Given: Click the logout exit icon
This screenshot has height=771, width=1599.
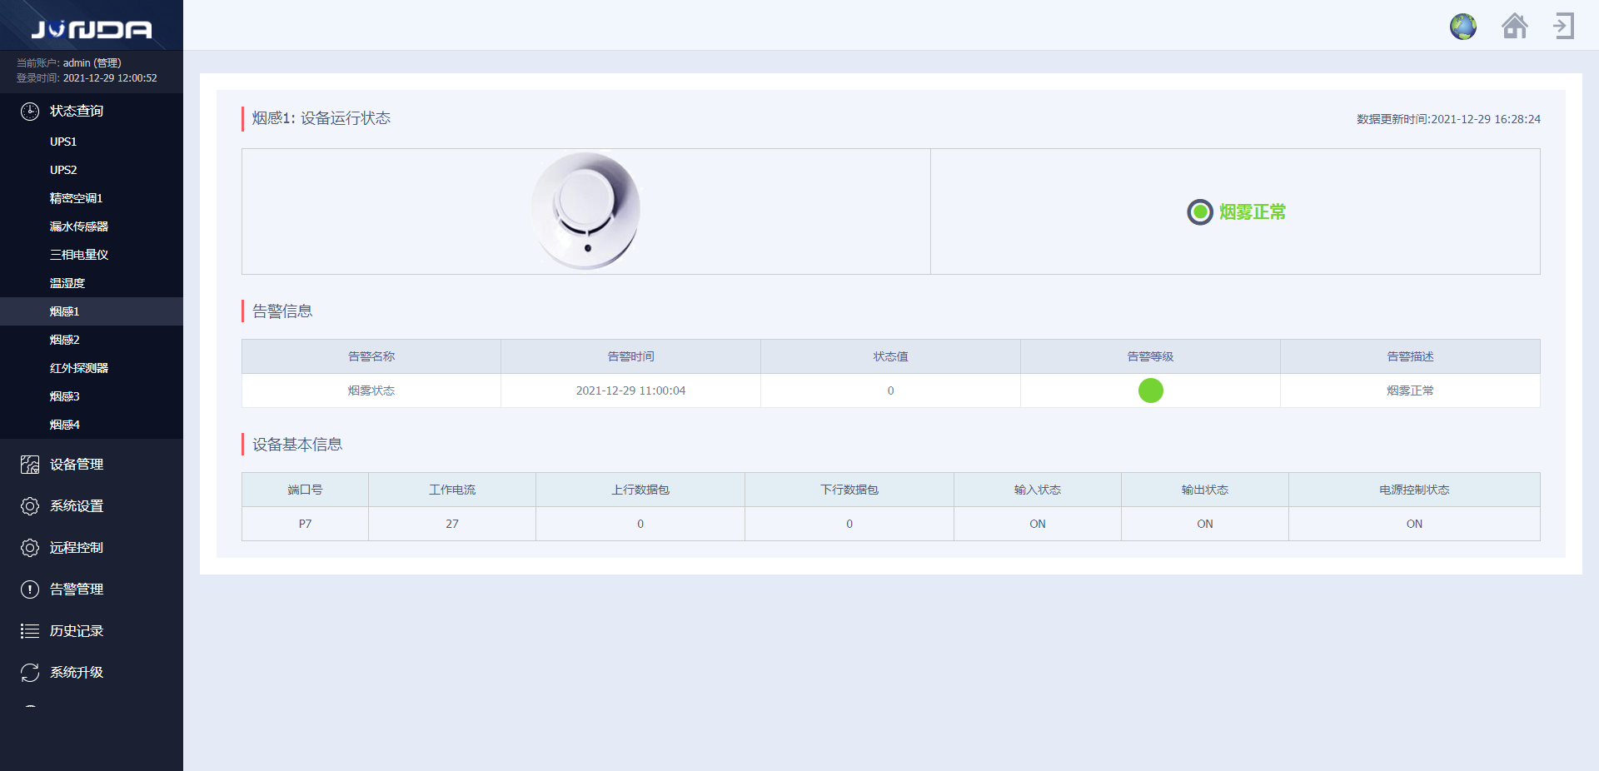Looking at the screenshot, I should (1563, 27).
